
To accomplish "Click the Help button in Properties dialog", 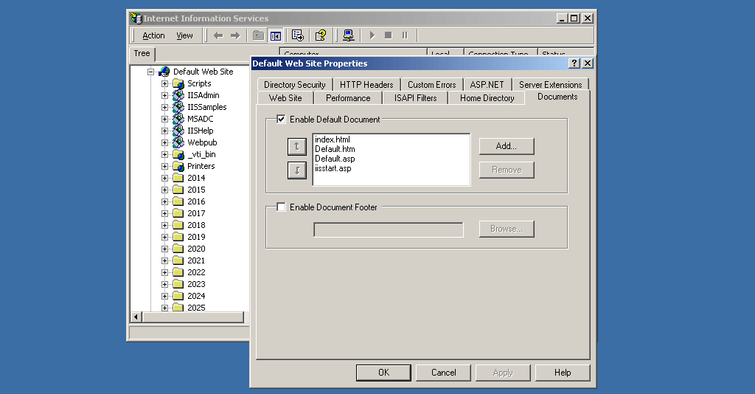I will [x=563, y=373].
